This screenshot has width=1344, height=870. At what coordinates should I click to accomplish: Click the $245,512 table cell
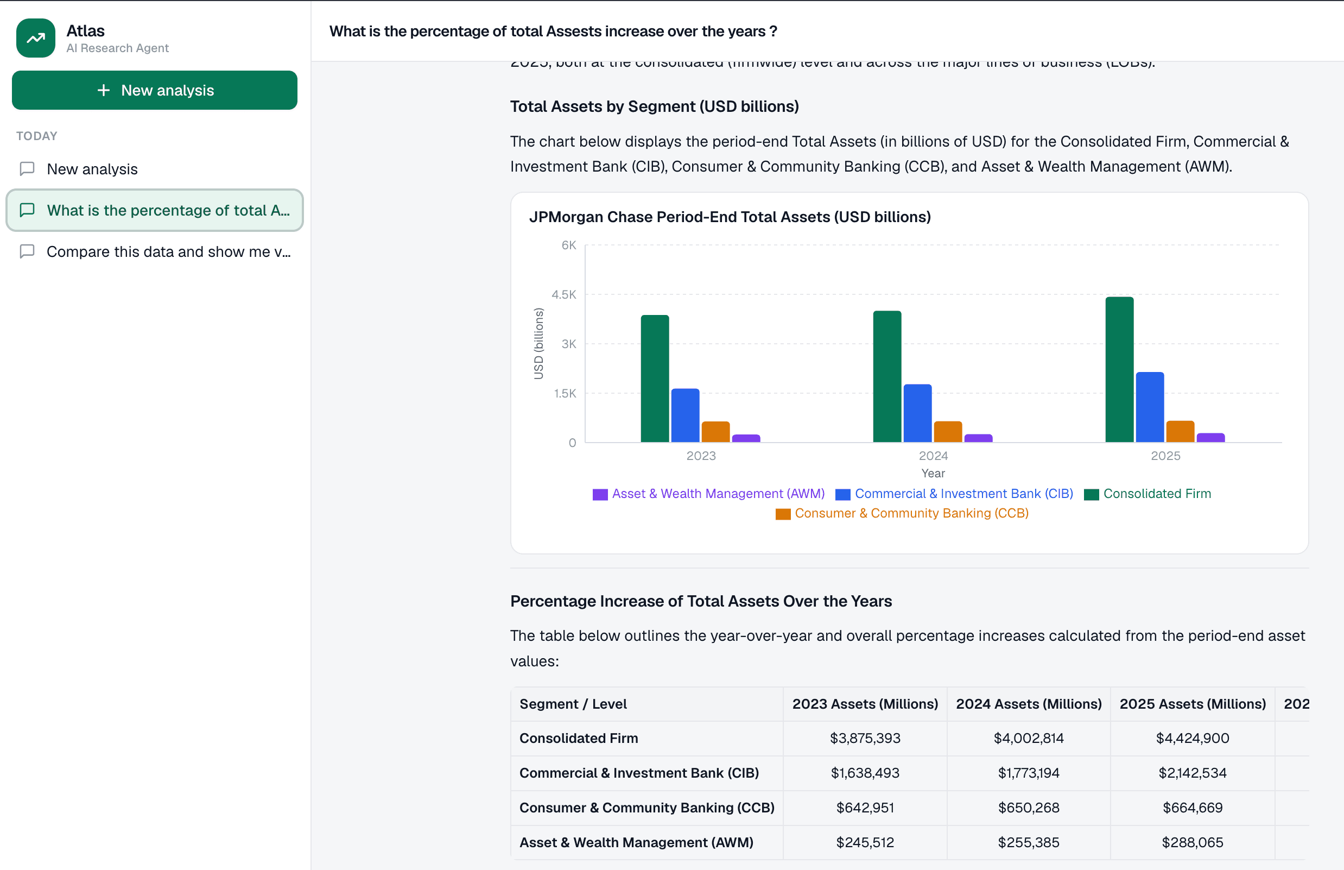[865, 843]
